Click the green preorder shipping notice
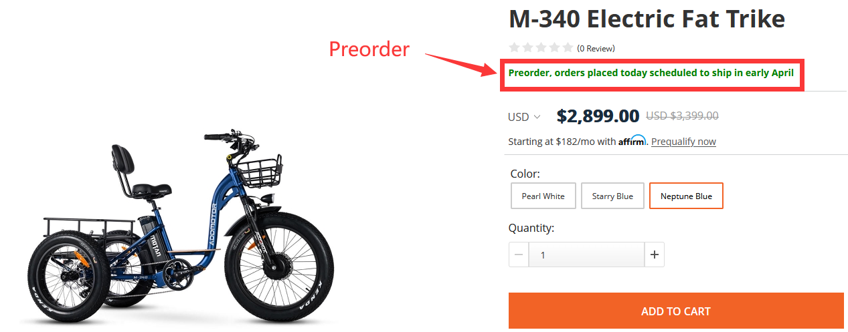Screen dimensions: 848x332 [651, 73]
